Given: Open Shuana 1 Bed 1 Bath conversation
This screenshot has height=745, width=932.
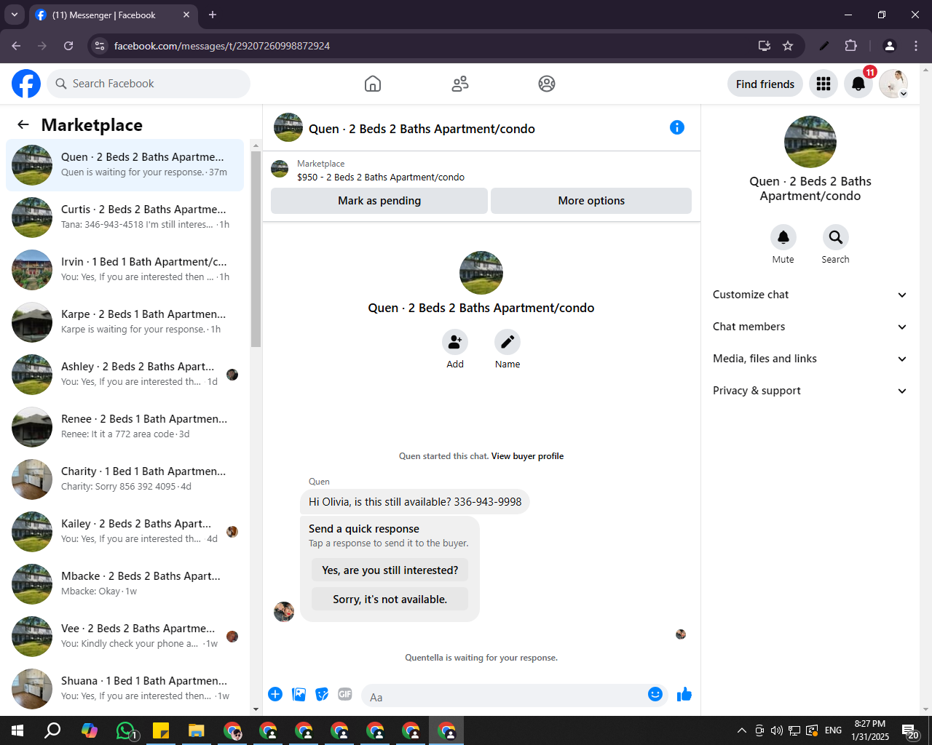Looking at the screenshot, I should [x=125, y=689].
